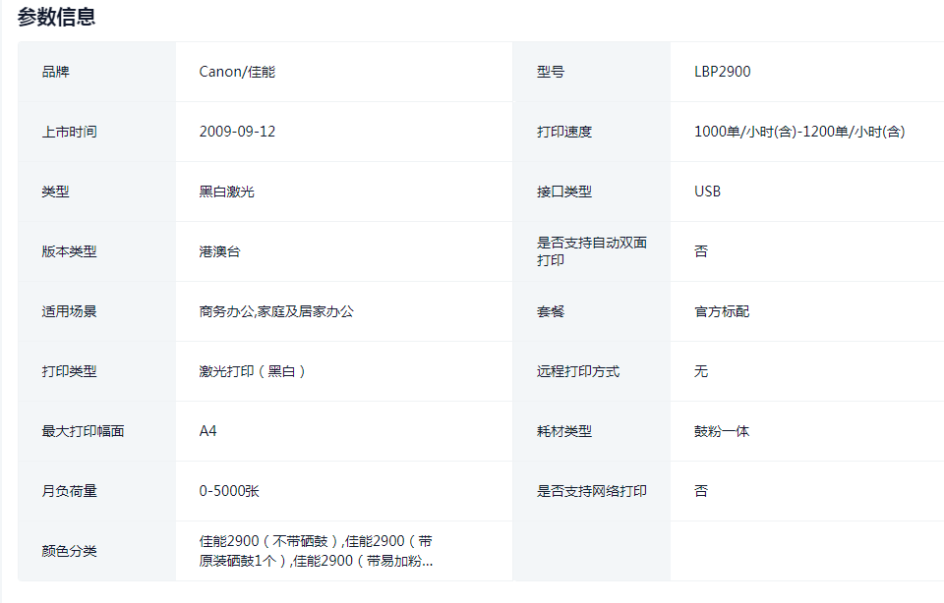Select the 是否支持自动双面打印 label

pos(592,251)
